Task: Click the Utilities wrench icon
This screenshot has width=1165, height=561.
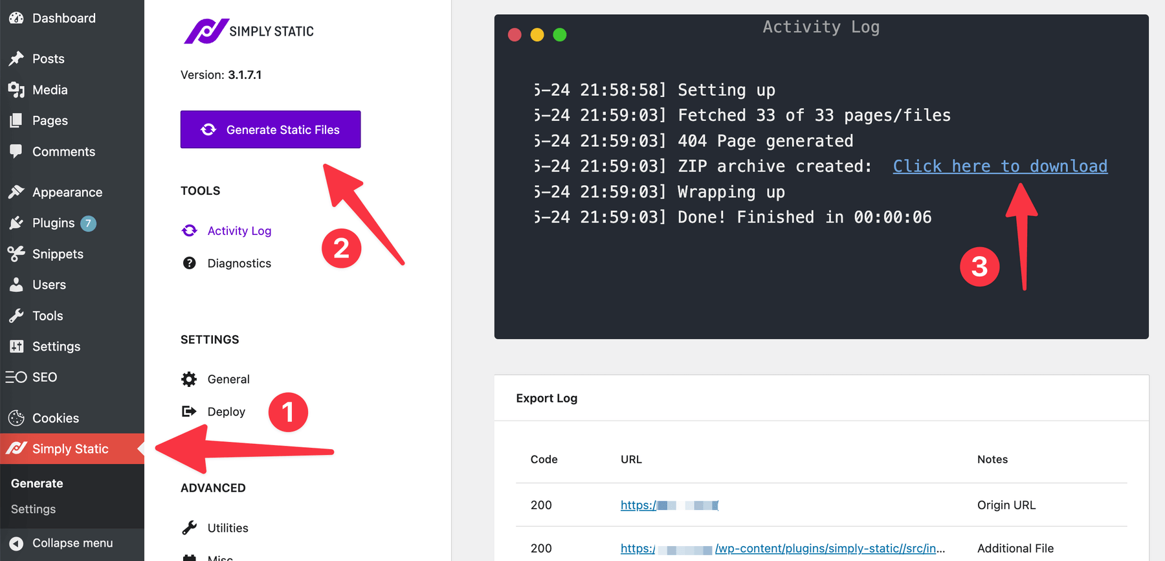Action: tap(189, 528)
